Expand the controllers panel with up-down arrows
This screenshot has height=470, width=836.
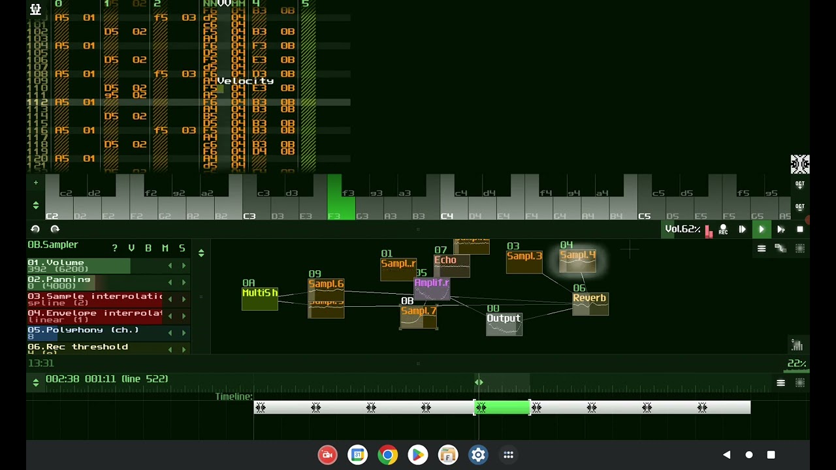tap(201, 253)
